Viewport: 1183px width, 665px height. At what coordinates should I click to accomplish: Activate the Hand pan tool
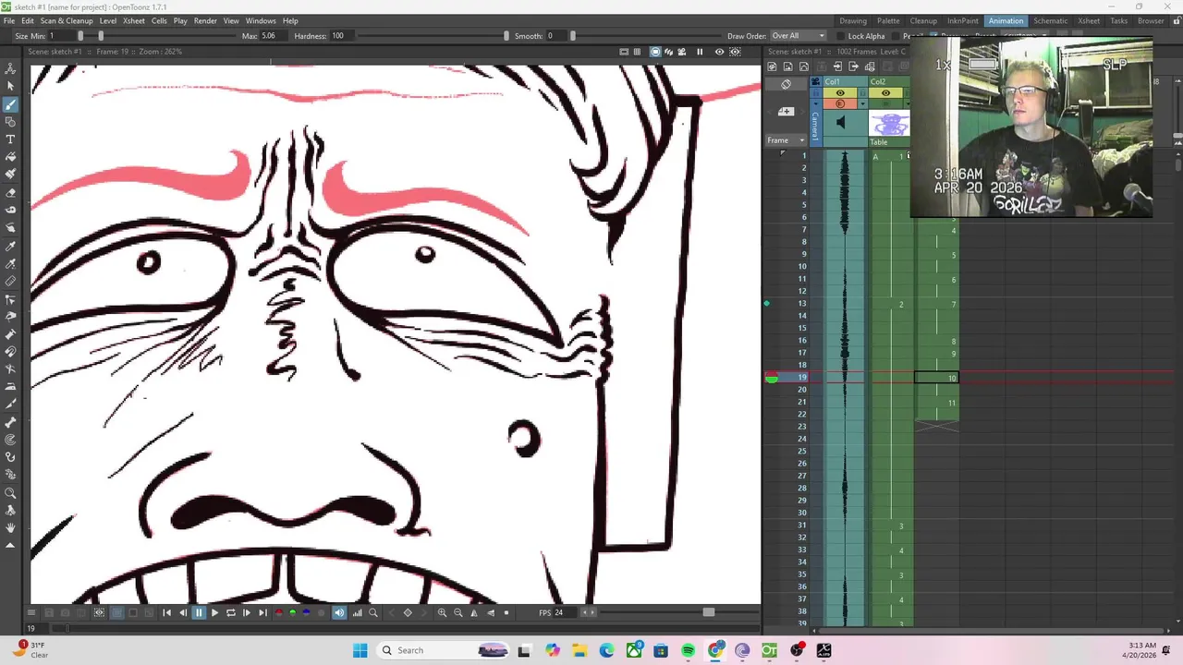[x=10, y=528]
